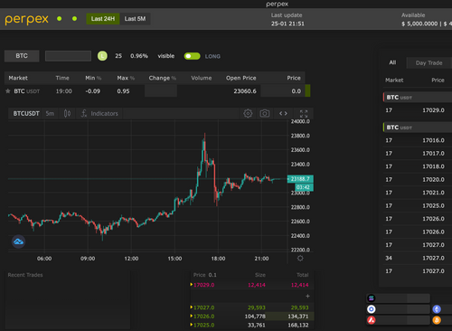The image size is (452, 331).
Task: Click the Volume column header
Action: click(x=202, y=78)
